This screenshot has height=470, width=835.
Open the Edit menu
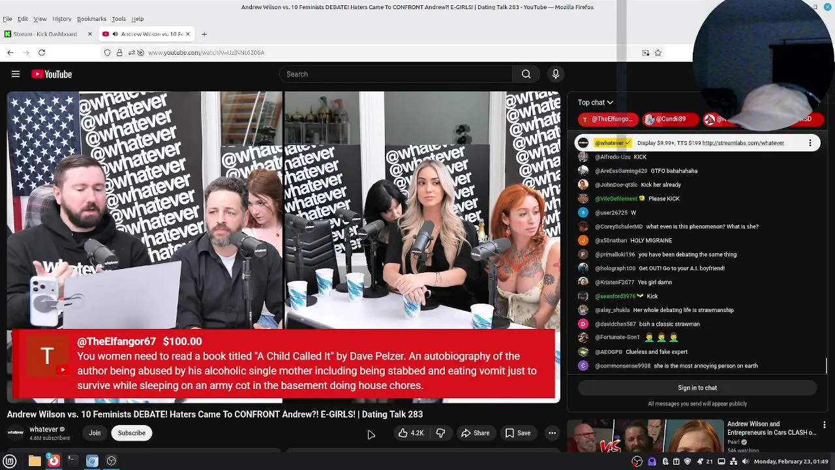click(x=22, y=19)
